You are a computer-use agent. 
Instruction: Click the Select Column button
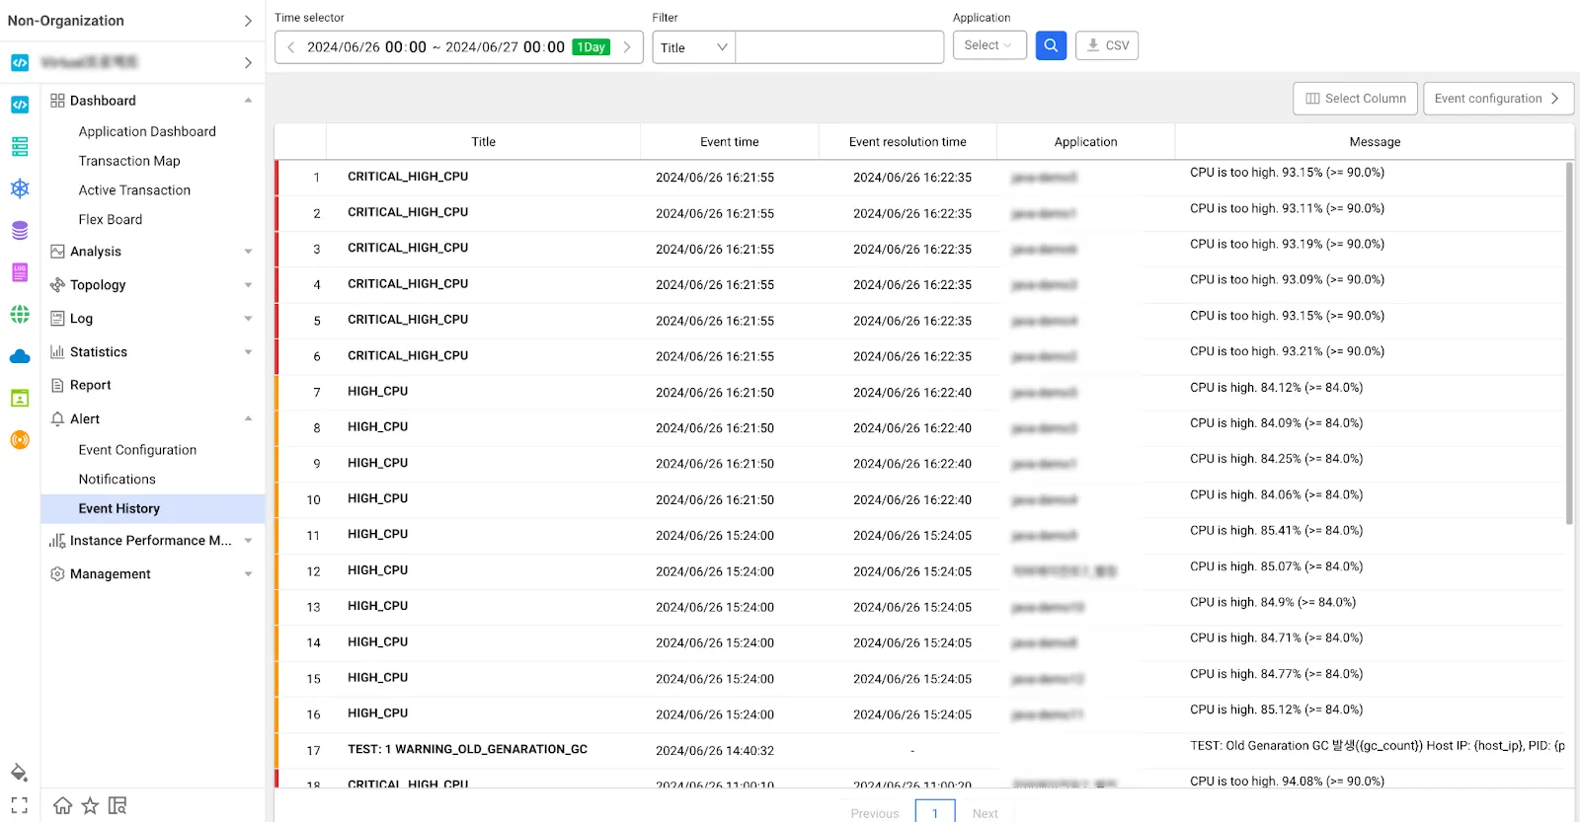[1355, 99]
